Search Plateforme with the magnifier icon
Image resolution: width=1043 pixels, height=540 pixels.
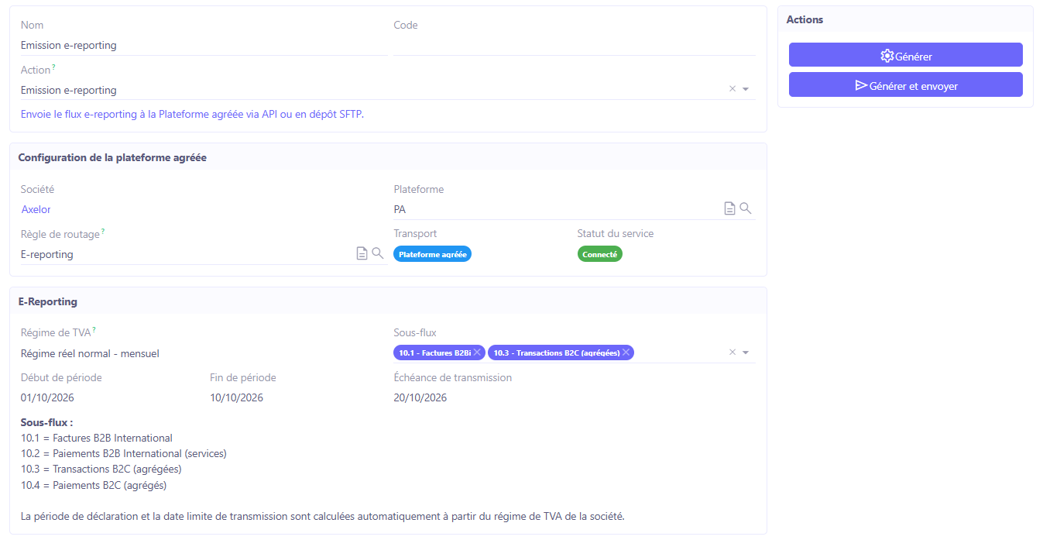pos(746,208)
